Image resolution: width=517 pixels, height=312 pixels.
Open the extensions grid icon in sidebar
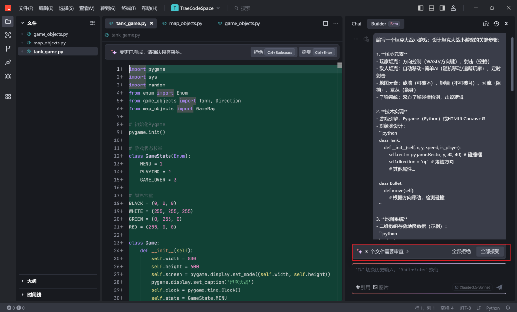8,97
